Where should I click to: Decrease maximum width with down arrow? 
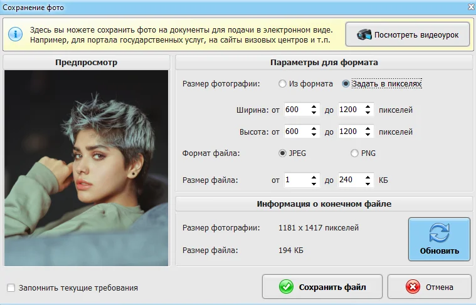(x=368, y=113)
